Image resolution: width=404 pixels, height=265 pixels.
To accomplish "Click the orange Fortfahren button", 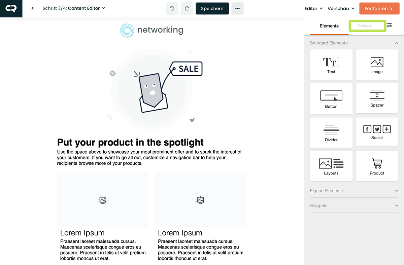I will 379,8.
